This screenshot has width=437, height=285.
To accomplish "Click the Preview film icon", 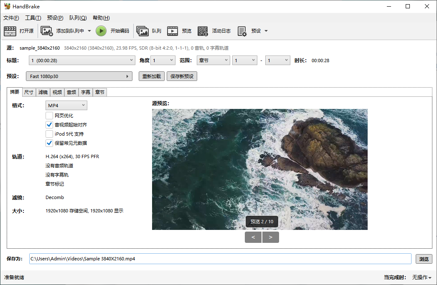I will 173,31.
